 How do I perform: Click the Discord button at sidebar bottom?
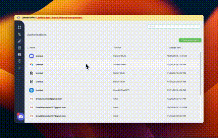coord(20,117)
